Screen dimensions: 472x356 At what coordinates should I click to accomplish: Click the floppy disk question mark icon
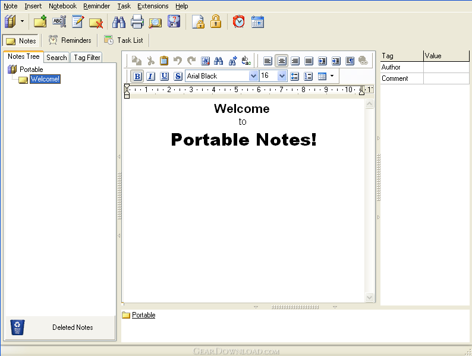click(174, 21)
